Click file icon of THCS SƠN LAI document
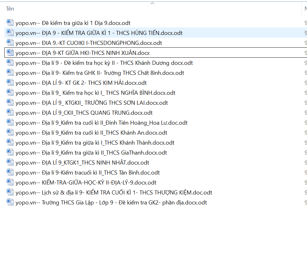Screen dimensions: 307x254 tap(10, 103)
